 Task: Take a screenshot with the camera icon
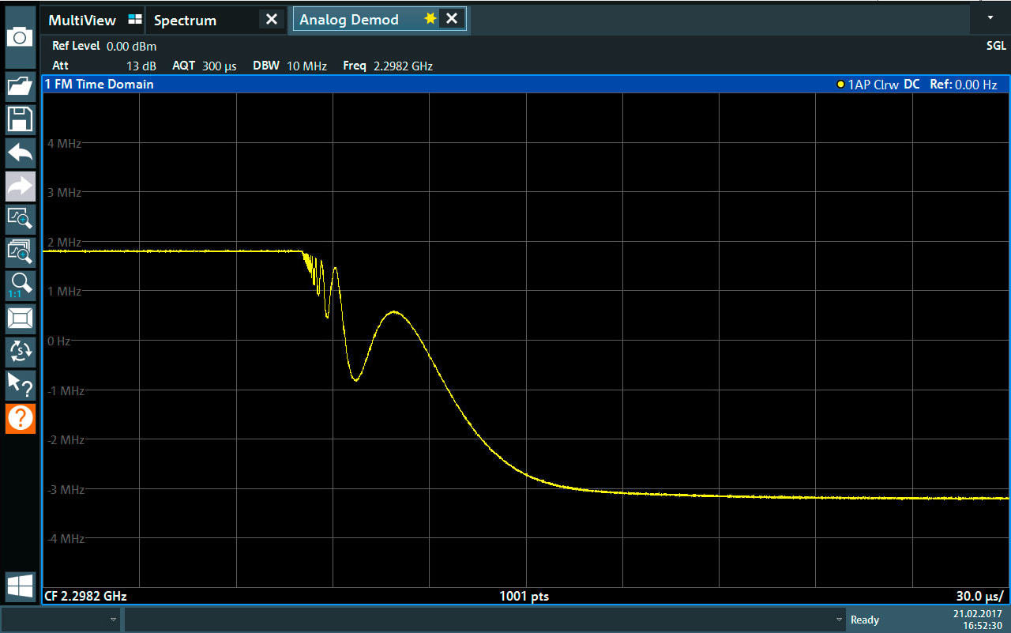click(x=20, y=36)
